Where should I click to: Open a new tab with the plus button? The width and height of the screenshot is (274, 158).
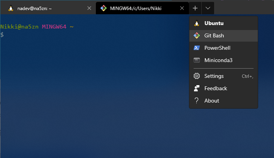pyautogui.click(x=195, y=8)
